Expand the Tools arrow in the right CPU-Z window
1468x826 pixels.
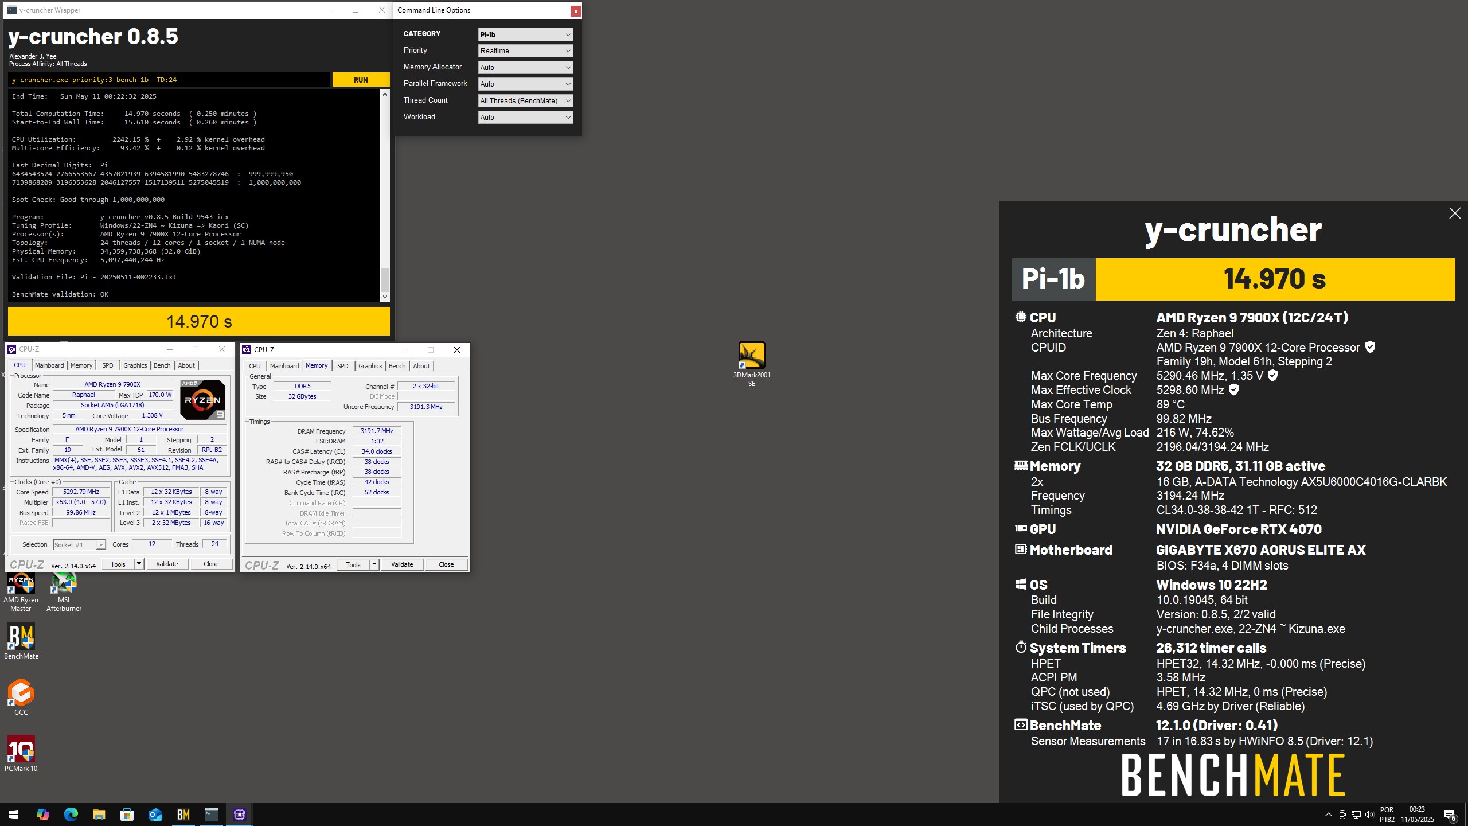(x=374, y=564)
